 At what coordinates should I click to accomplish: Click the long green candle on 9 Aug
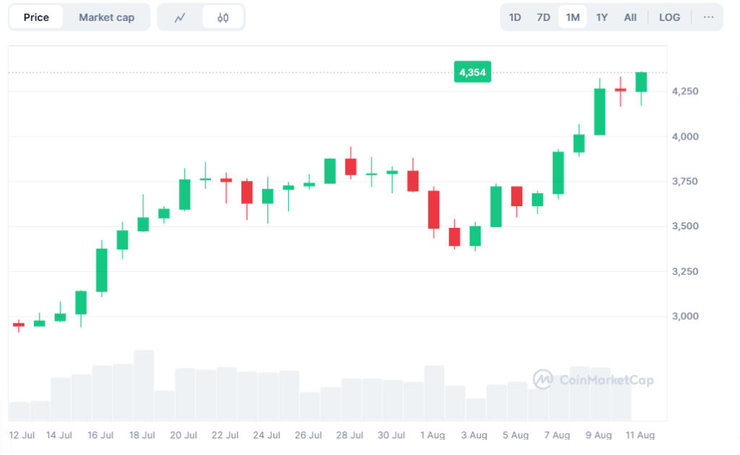point(600,111)
